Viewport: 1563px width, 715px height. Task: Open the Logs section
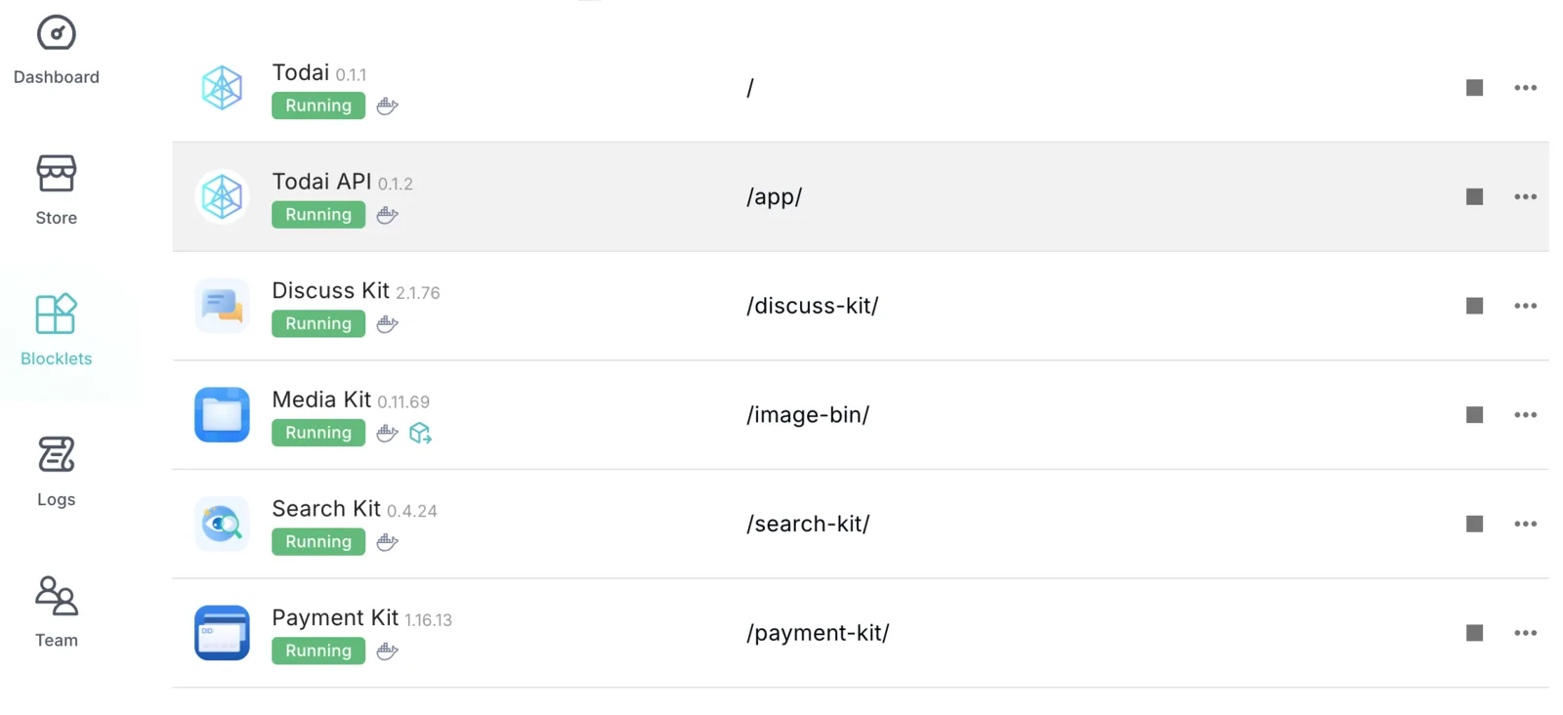(56, 455)
